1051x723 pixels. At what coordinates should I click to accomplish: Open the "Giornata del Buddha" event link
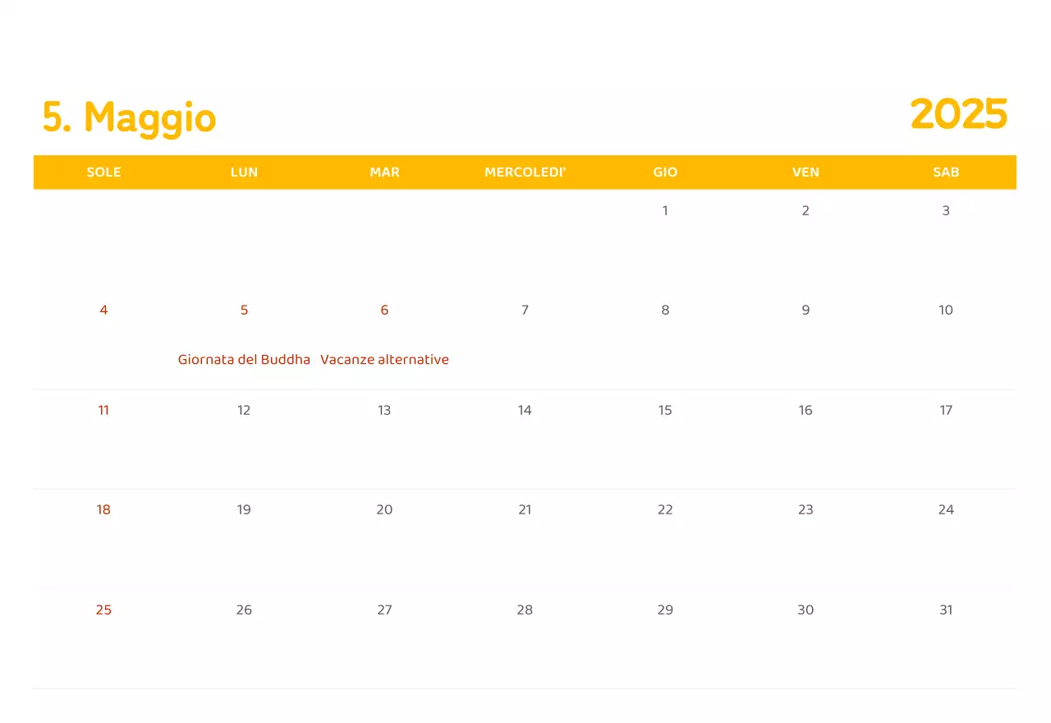(244, 359)
